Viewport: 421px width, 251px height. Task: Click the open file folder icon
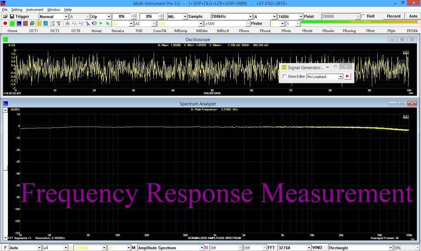pyautogui.click(x=5, y=16)
